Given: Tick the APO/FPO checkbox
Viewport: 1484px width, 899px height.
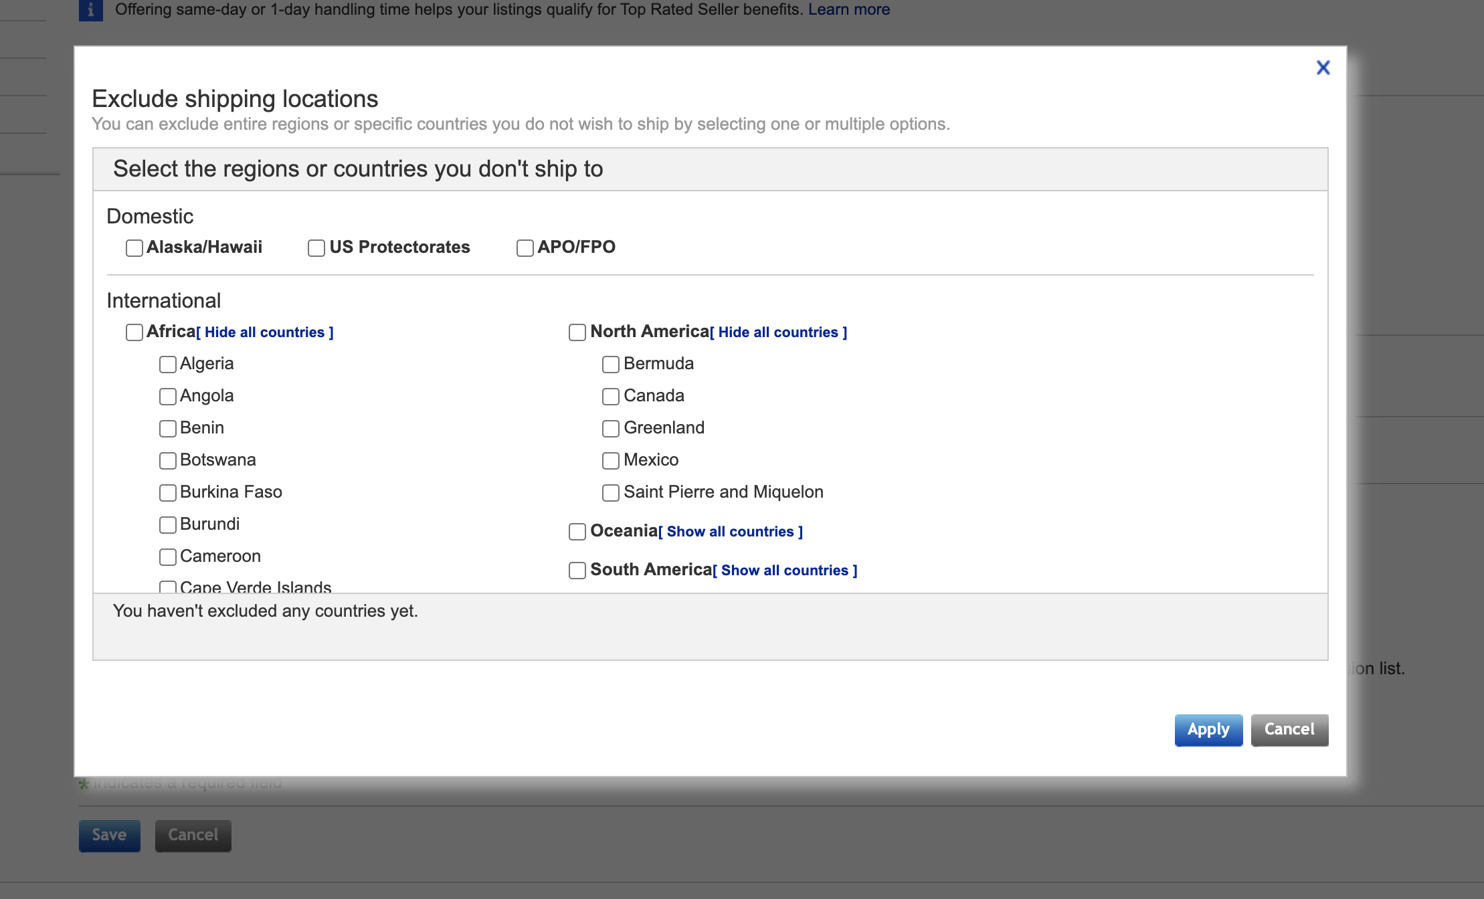Looking at the screenshot, I should point(525,248).
